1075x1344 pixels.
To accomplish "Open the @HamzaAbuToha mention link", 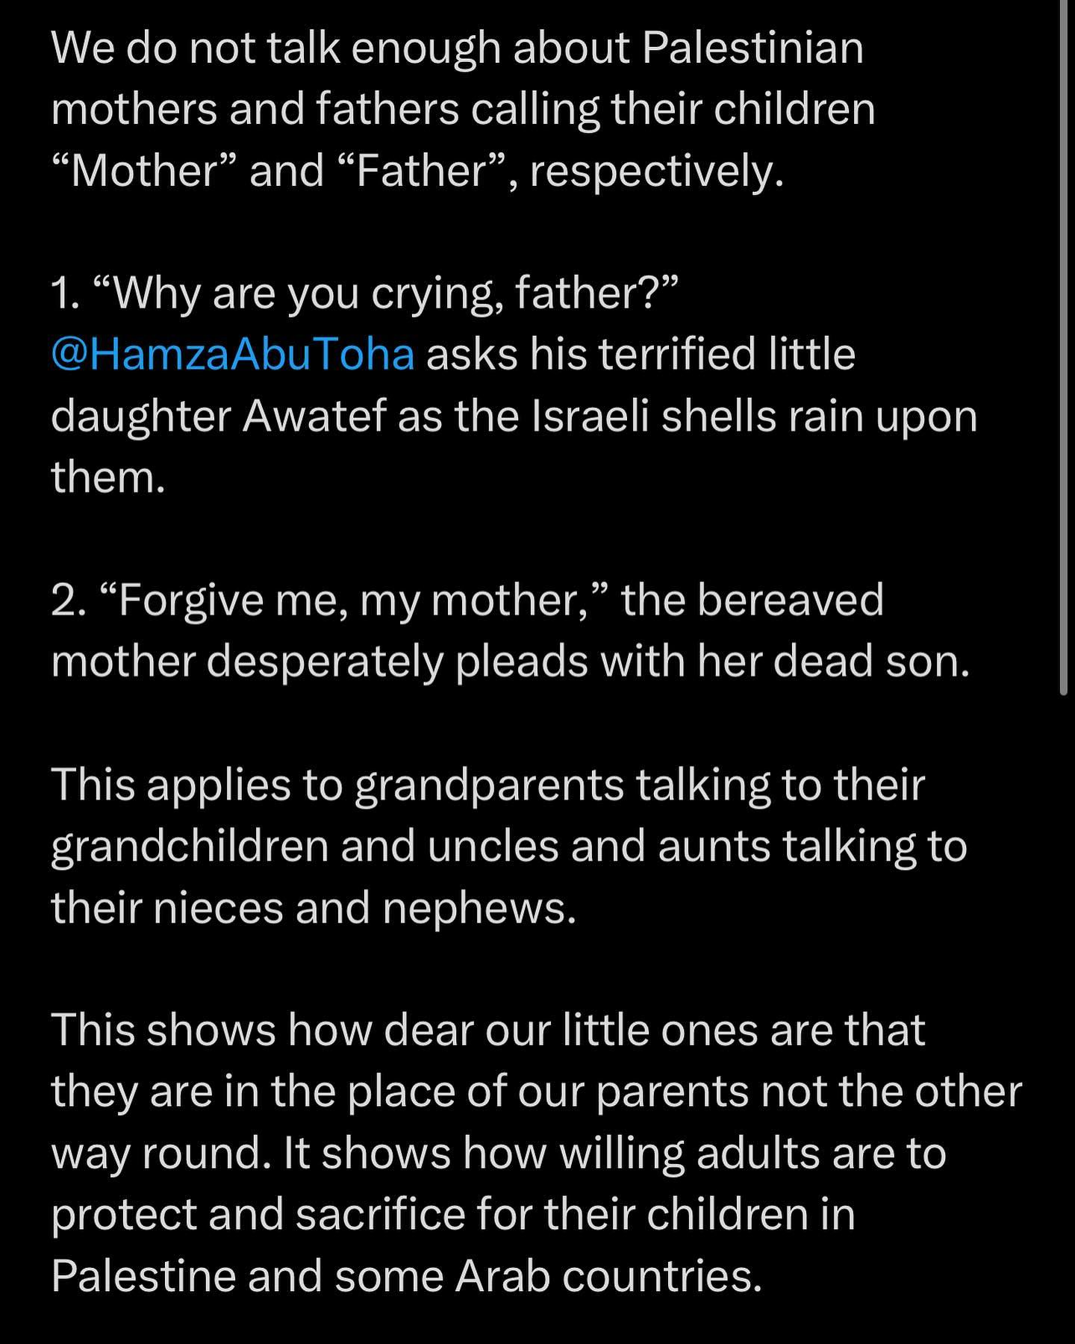I will pos(232,354).
